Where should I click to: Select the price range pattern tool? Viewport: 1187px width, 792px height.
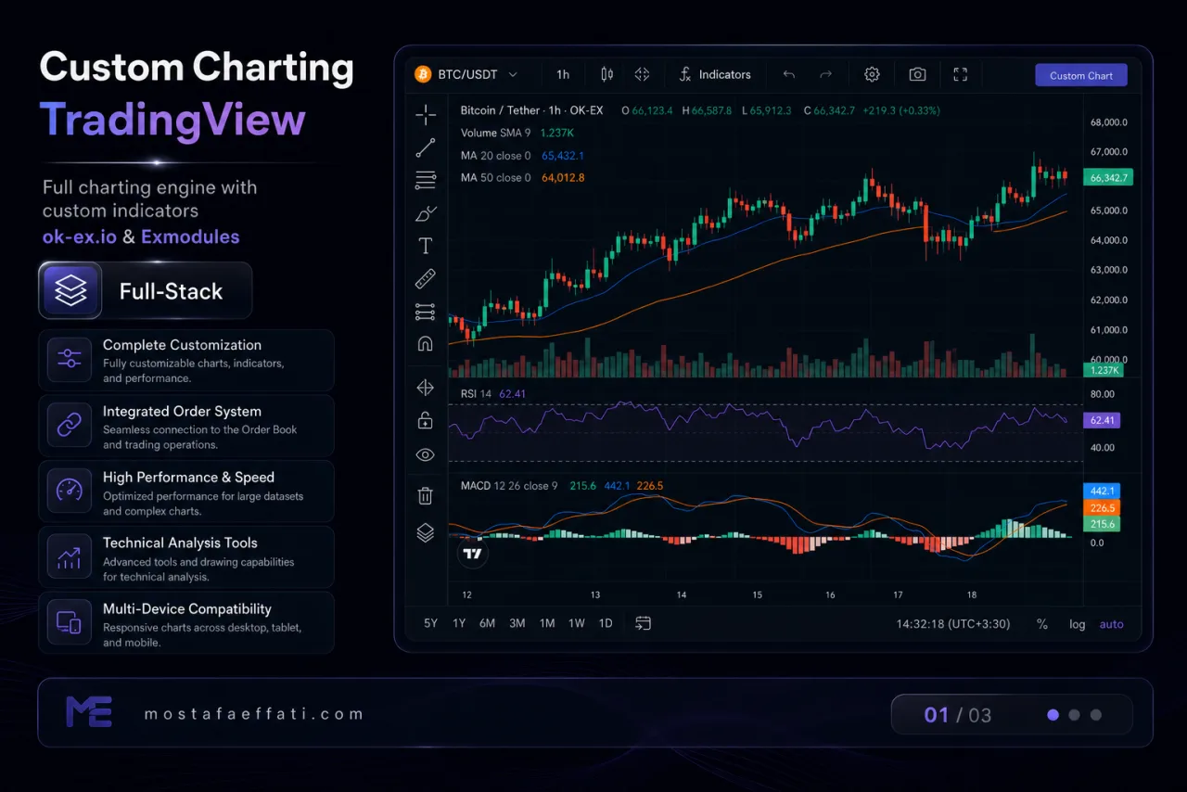pyautogui.click(x=426, y=312)
